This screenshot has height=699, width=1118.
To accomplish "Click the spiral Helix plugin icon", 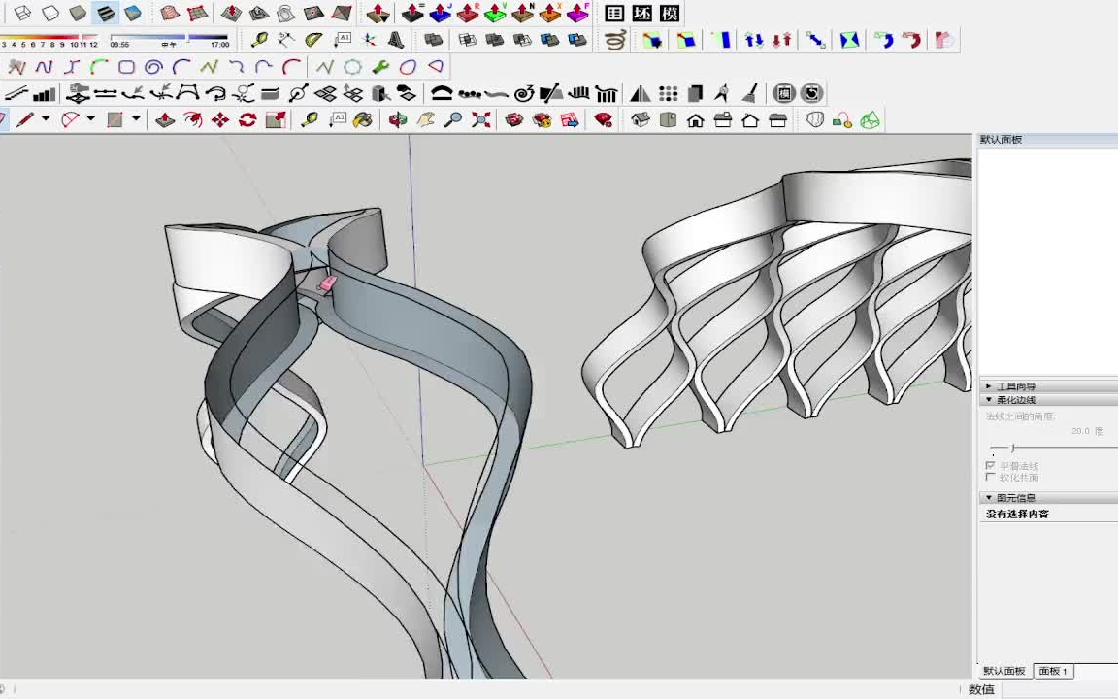I will 612,40.
